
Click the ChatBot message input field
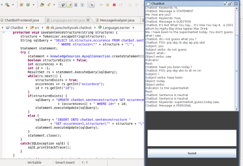192,138
